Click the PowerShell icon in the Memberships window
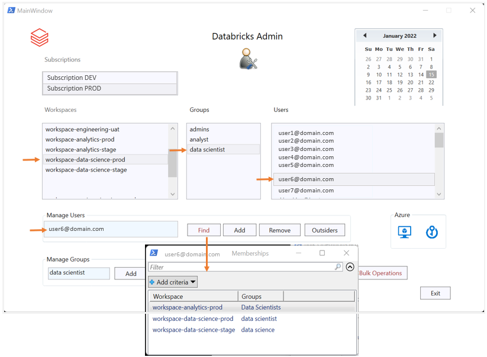Image resolution: width=487 pixels, height=357 pixels. click(x=153, y=253)
